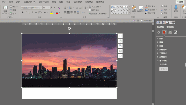The height and width of the screenshot is (105, 186).
Task: Open Quick Styles (快速样式) gallery
Action: 141,7
